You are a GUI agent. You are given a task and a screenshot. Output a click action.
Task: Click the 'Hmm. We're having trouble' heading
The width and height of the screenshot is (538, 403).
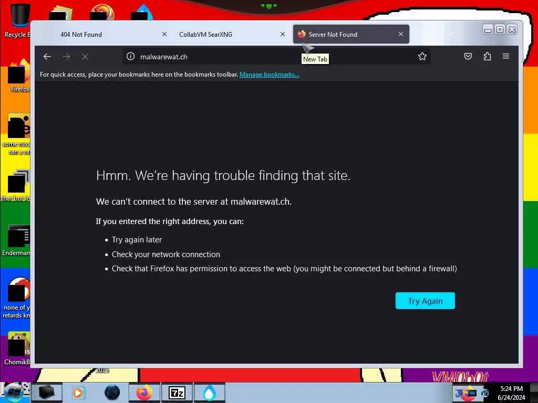pyautogui.click(x=223, y=175)
